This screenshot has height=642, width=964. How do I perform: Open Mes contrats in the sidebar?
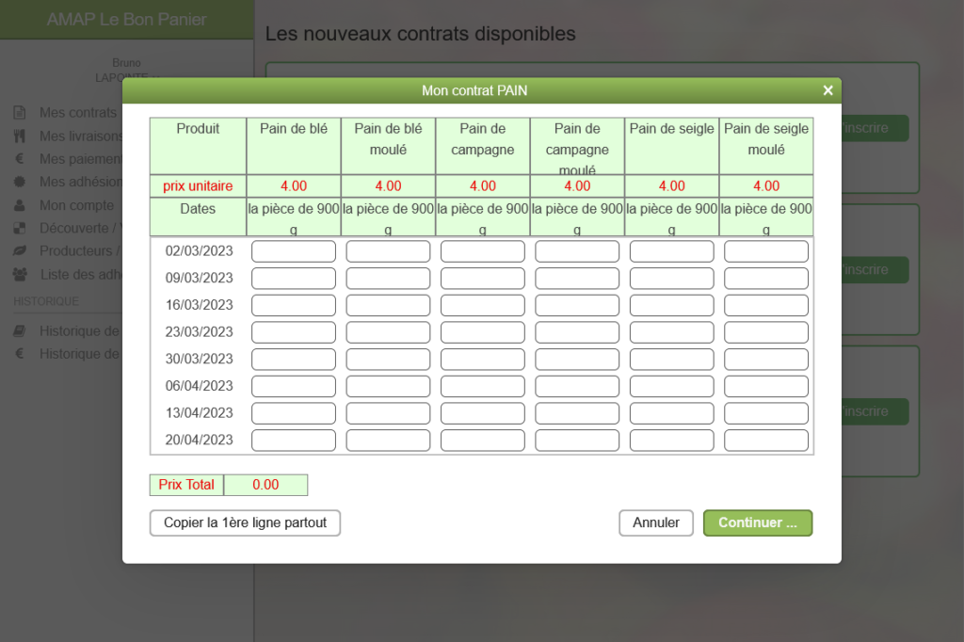77,113
